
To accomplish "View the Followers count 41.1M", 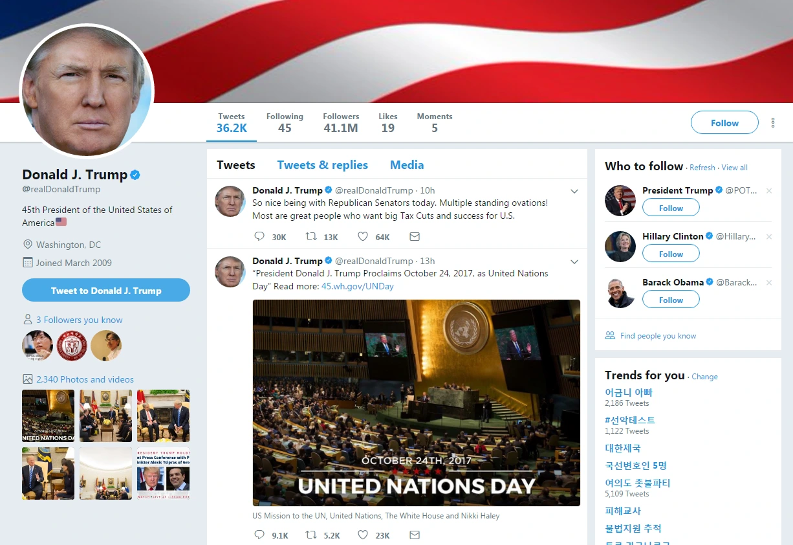I will pyautogui.click(x=341, y=122).
